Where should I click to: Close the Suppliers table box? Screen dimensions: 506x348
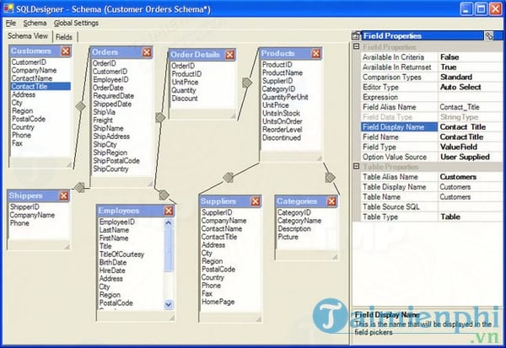[x=256, y=201]
